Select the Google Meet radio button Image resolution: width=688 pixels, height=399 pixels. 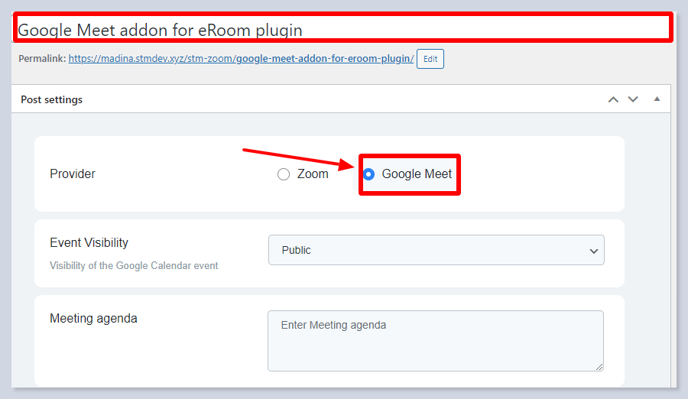click(369, 174)
